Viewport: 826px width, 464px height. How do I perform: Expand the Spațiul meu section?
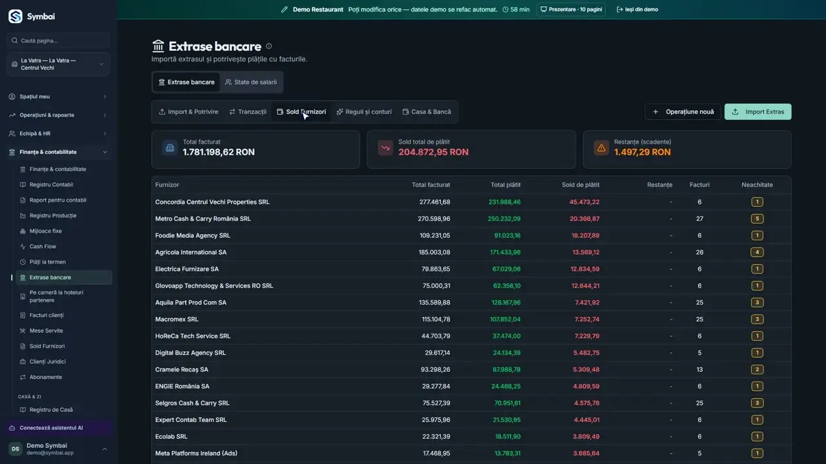58,97
